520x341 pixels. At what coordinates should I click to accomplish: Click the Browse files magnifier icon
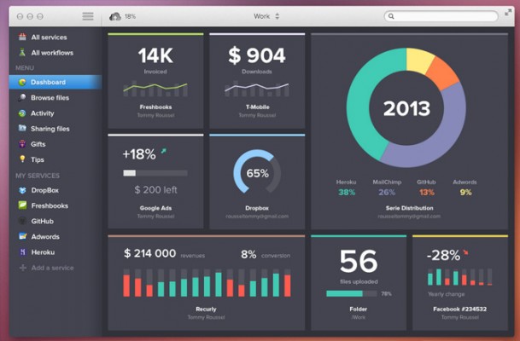[22, 97]
